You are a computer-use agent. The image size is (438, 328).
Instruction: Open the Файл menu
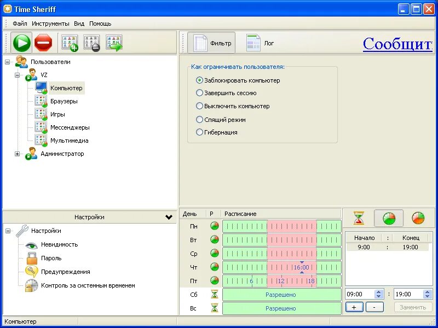[20, 24]
